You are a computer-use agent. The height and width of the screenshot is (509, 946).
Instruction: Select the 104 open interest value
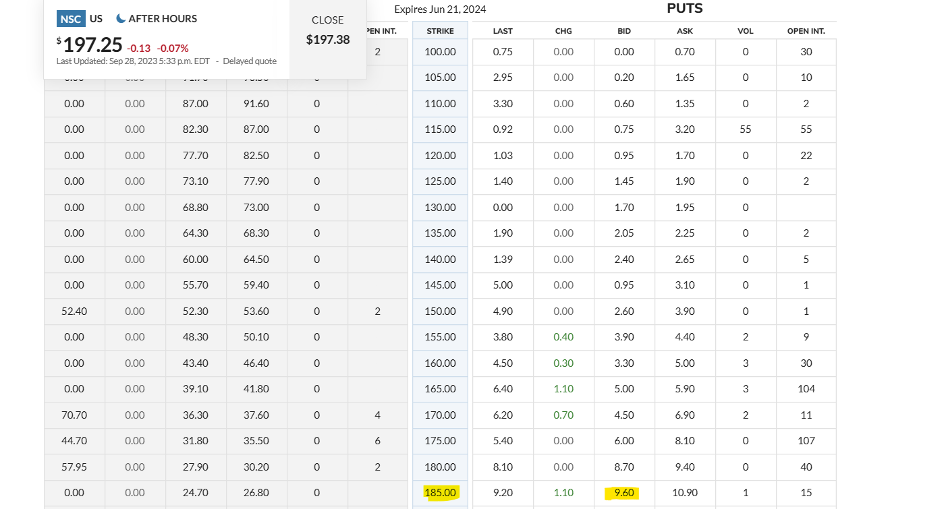(806, 389)
